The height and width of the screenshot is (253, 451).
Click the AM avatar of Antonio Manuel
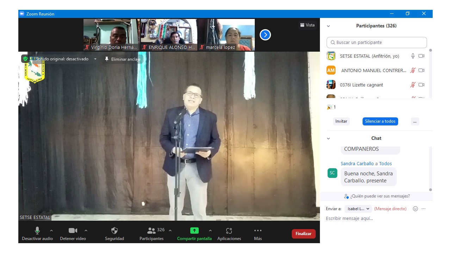coord(331,70)
